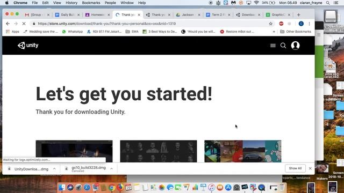
Task: Open the Unity account profile icon
Action: [x=295, y=46]
